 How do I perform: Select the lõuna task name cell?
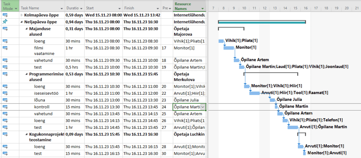pyautogui.click(x=42, y=100)
